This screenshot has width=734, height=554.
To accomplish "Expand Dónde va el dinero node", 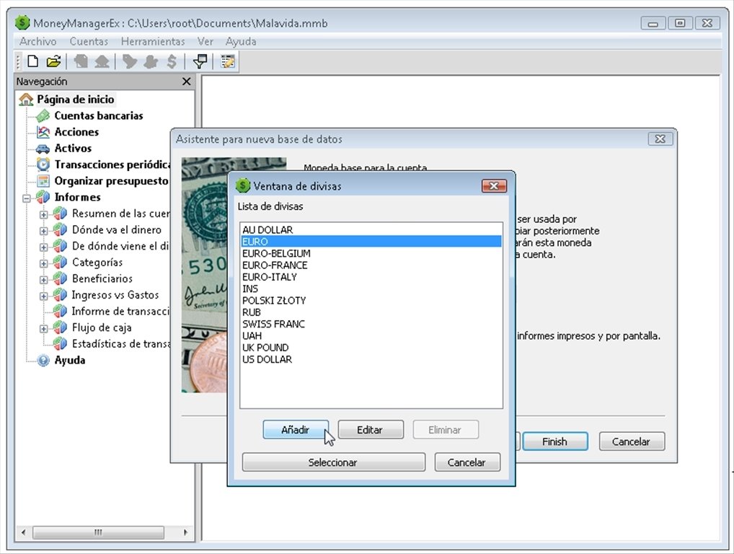I will click(43, 231).
